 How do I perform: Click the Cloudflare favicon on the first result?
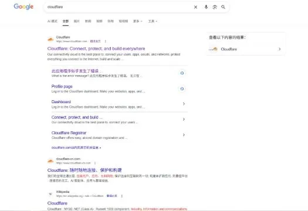coord(50,39)
